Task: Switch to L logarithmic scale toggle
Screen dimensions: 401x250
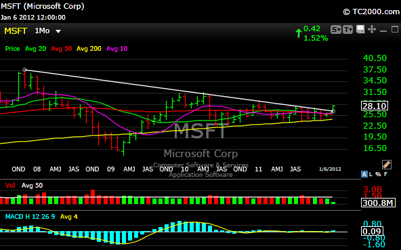Action: [x=371, y=174]
